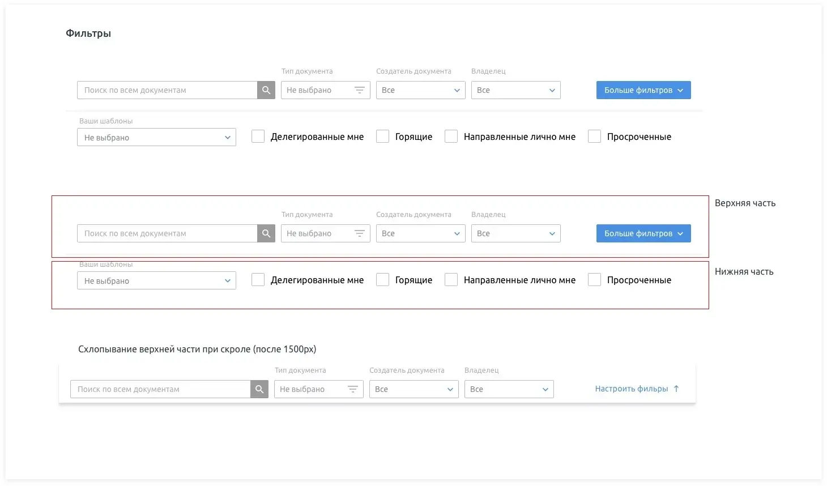Focus the search field in the Фильтры section
This screenshot has width=827, height=486.
click(x=167, y=90)
